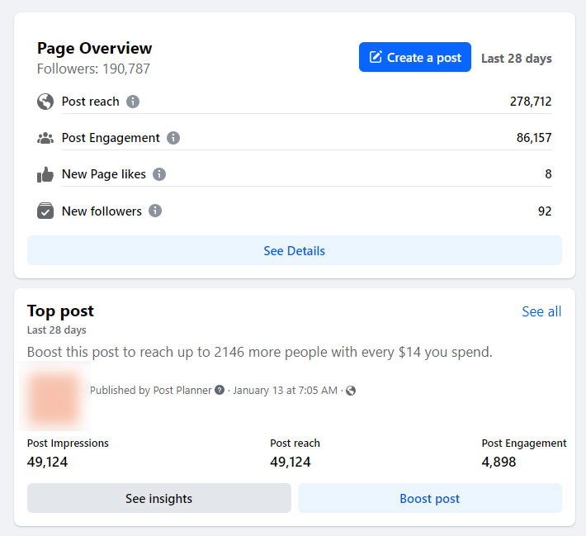Screen dimensions: 586x536
Task: Click the Post reach label in Top post
Action: (x=295, y=444)
